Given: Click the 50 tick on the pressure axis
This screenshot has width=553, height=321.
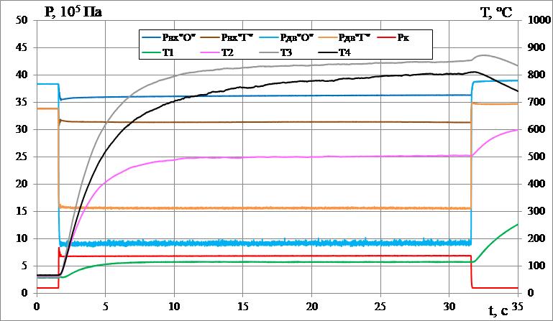Looking at the screenshot, I should [x=22, y=20].
